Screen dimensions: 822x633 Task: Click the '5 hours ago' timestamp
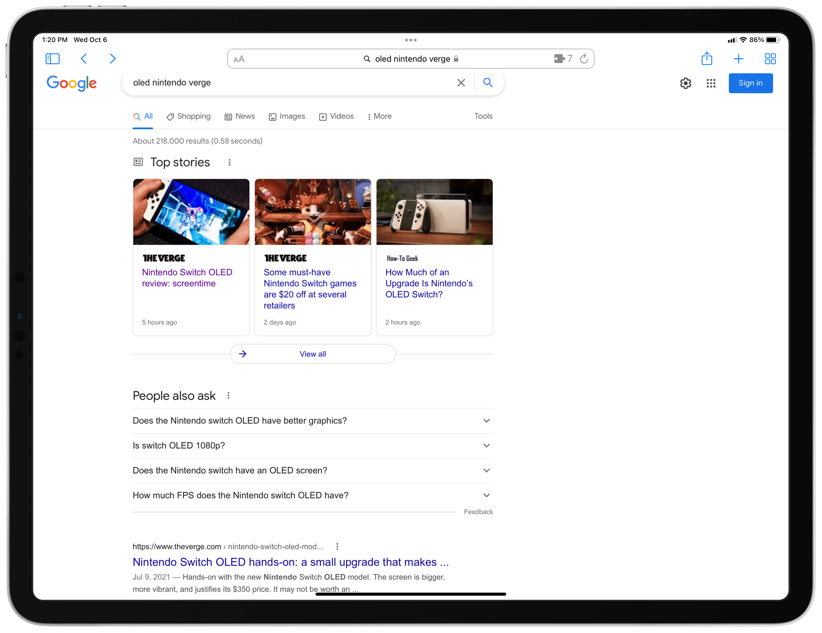pyautogui.click(x=159, y=322)
